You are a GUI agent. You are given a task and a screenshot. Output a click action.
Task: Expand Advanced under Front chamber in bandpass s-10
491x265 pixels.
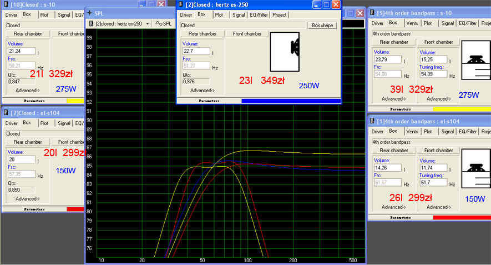click(x=438, y=98)
